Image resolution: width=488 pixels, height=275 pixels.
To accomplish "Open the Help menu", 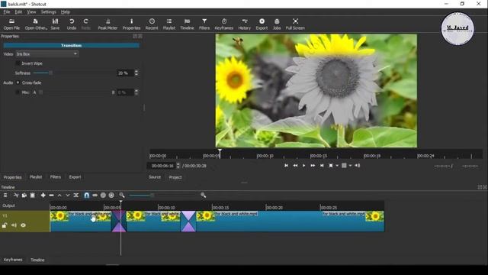I will 65,12.
